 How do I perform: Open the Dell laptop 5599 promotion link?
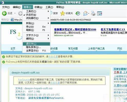[75, 29]
